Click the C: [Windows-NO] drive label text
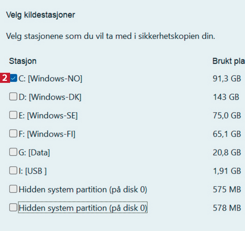Viewport: 245px width, 231px height. [x=51, y=79]
